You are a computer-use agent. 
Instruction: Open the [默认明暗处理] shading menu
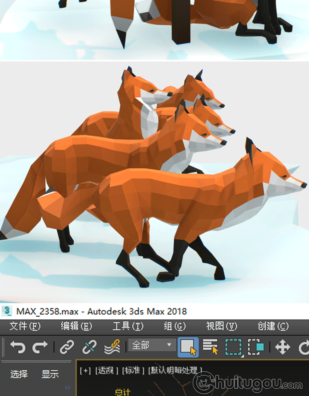(176, 370)
